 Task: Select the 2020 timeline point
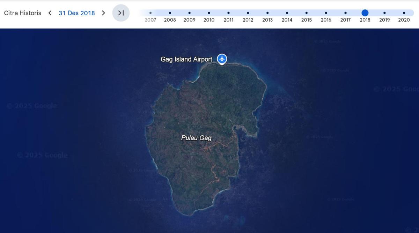(404, 13)
